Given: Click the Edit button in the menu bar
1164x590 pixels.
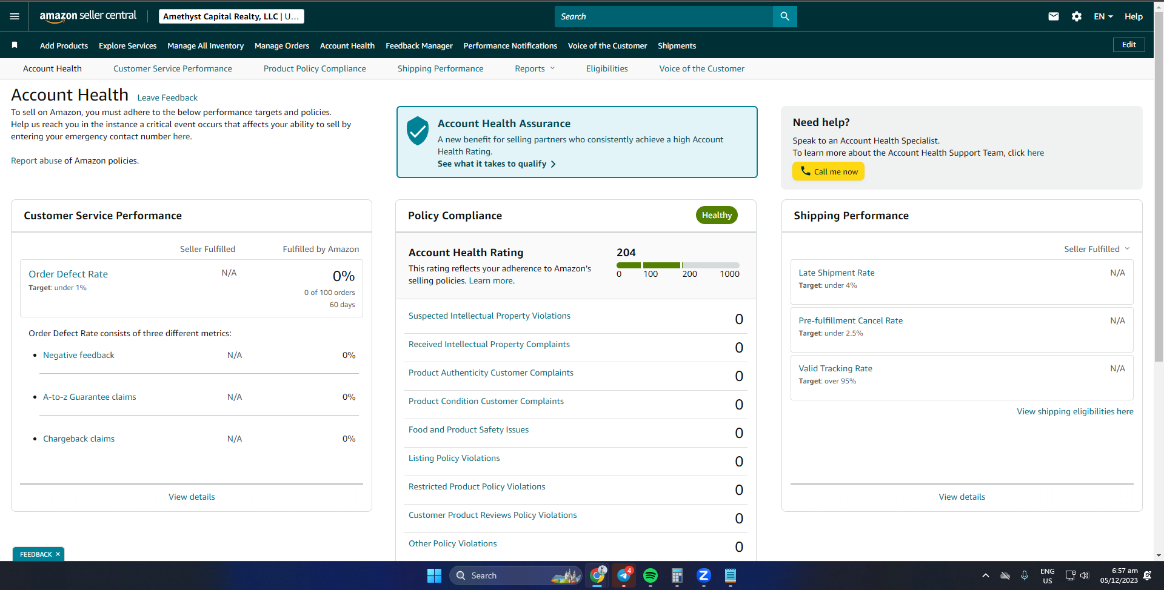Looking at the screenshot, I should pos(1129,44).
